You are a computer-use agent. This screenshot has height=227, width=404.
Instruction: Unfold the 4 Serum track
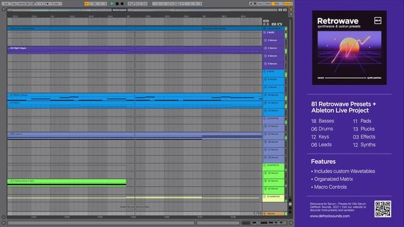click(x=266, y=48)
